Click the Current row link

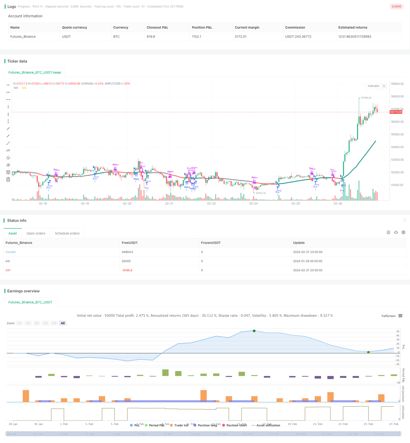coord(10,252)
